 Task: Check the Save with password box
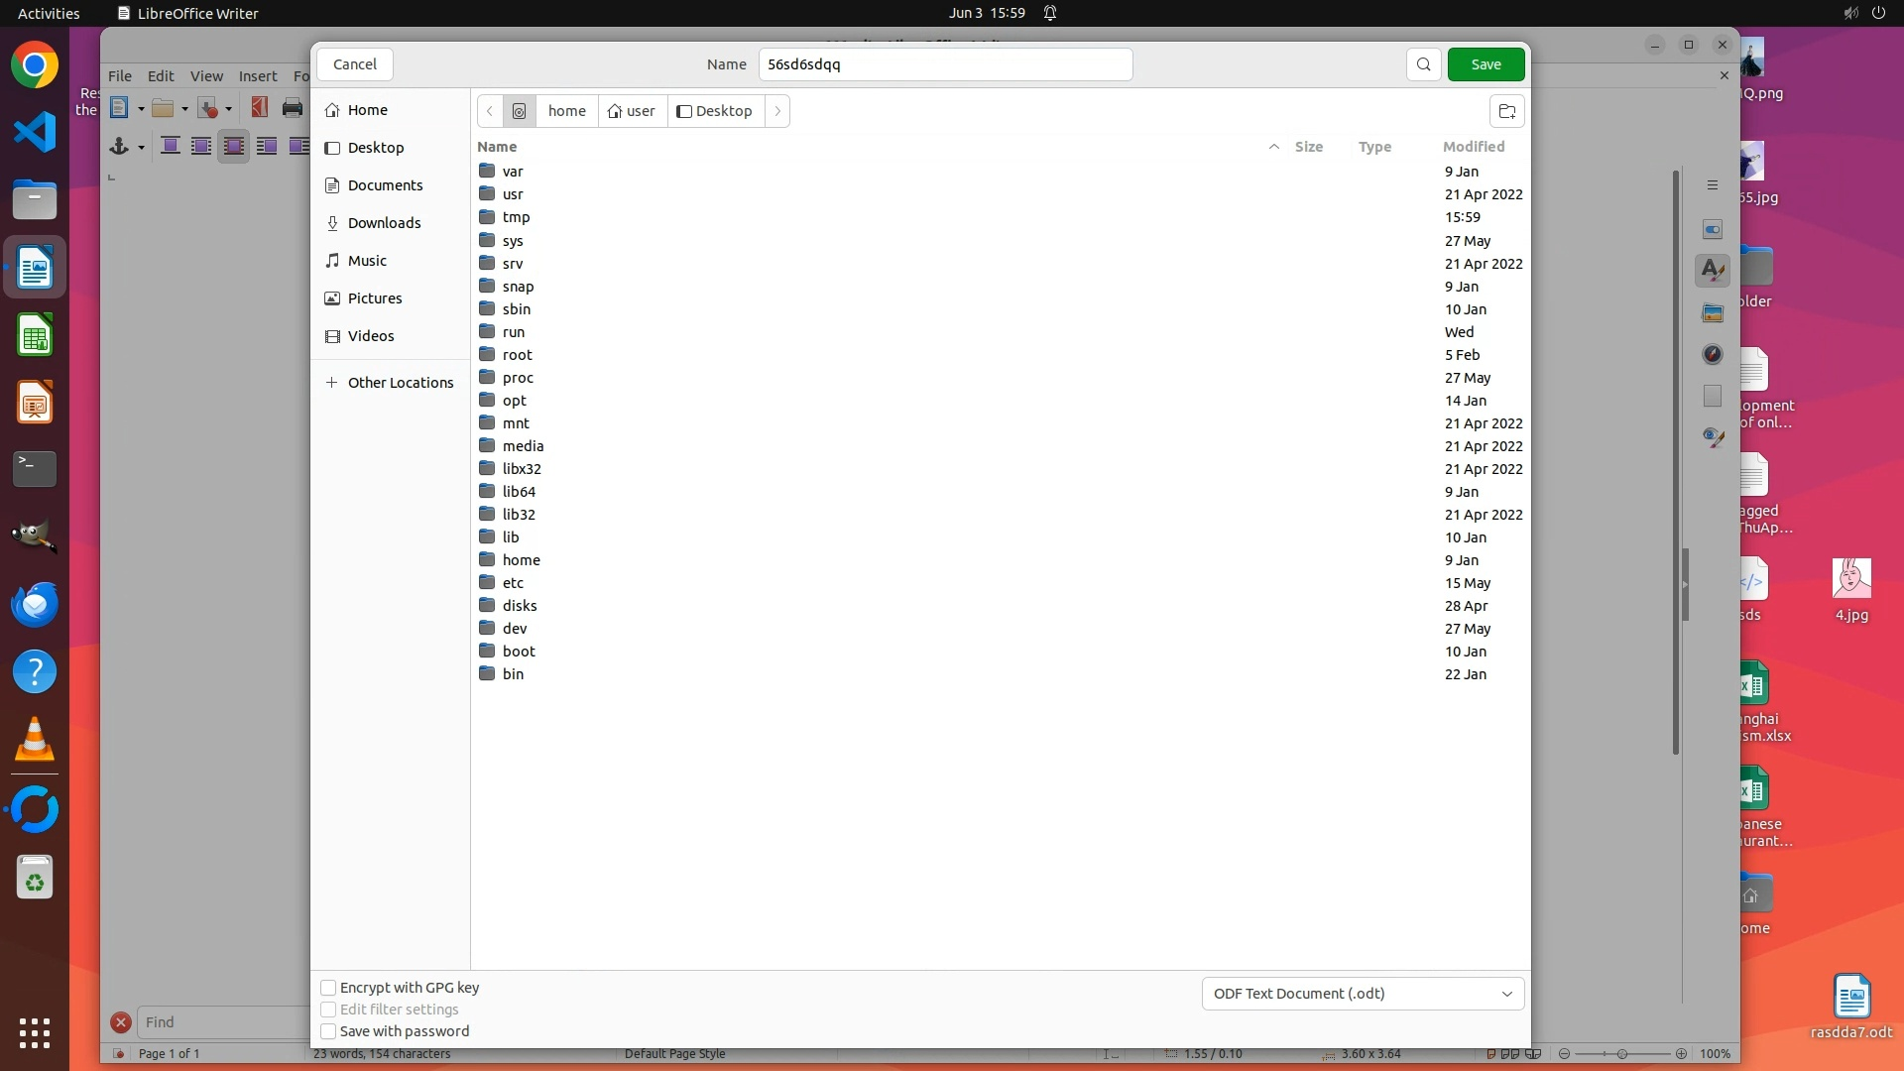click(328, 1031)
